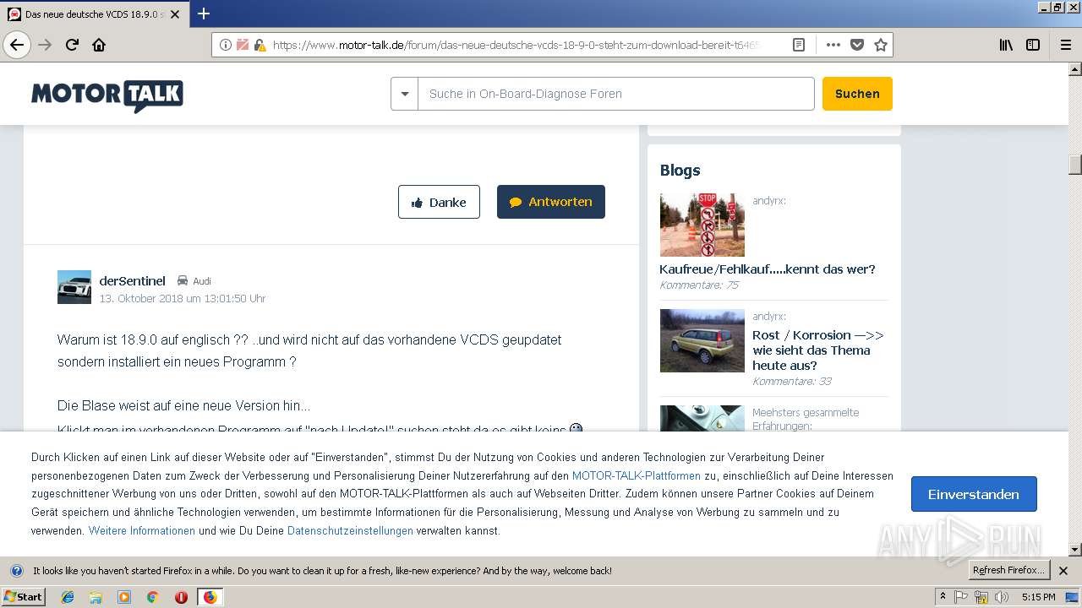Click the MOTOR-TALK logo
This screenshot has width=1082, height=608.
click(107, 95)
